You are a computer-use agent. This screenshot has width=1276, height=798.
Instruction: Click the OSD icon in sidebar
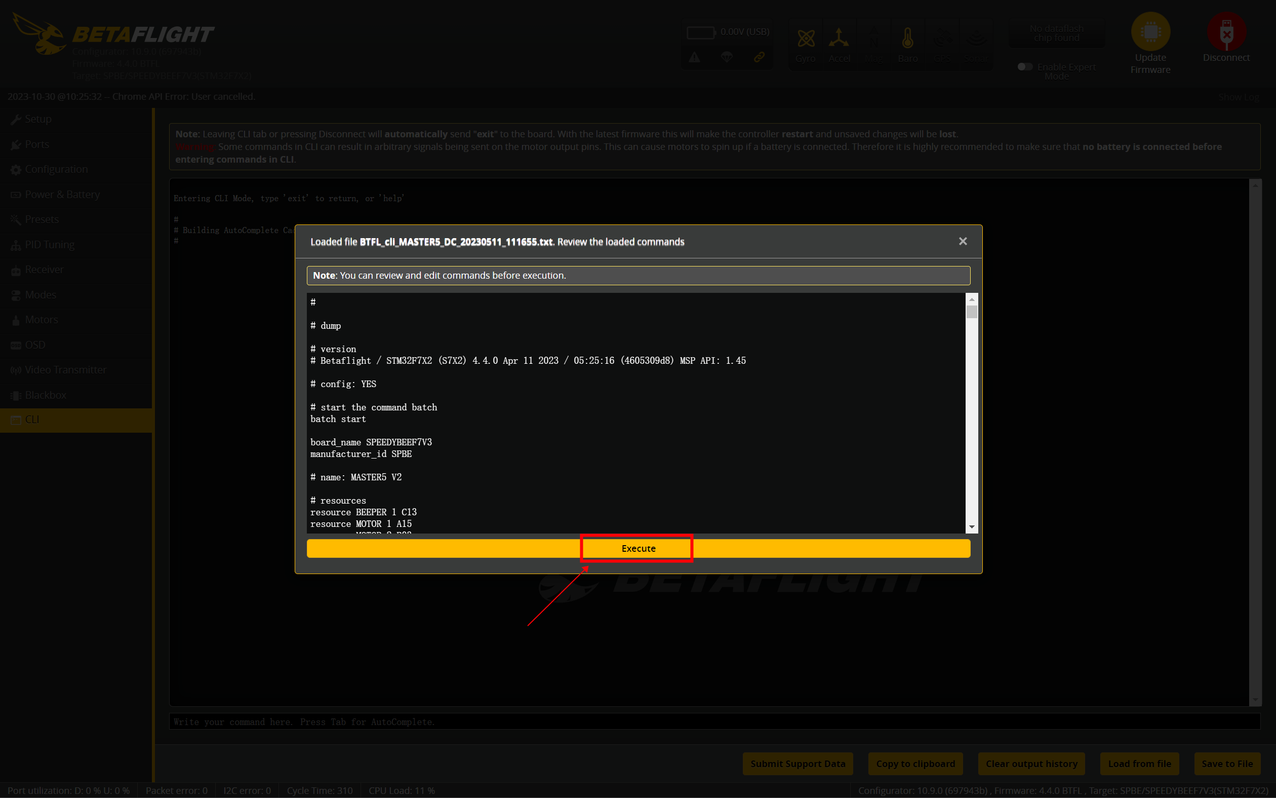[16, 346]
